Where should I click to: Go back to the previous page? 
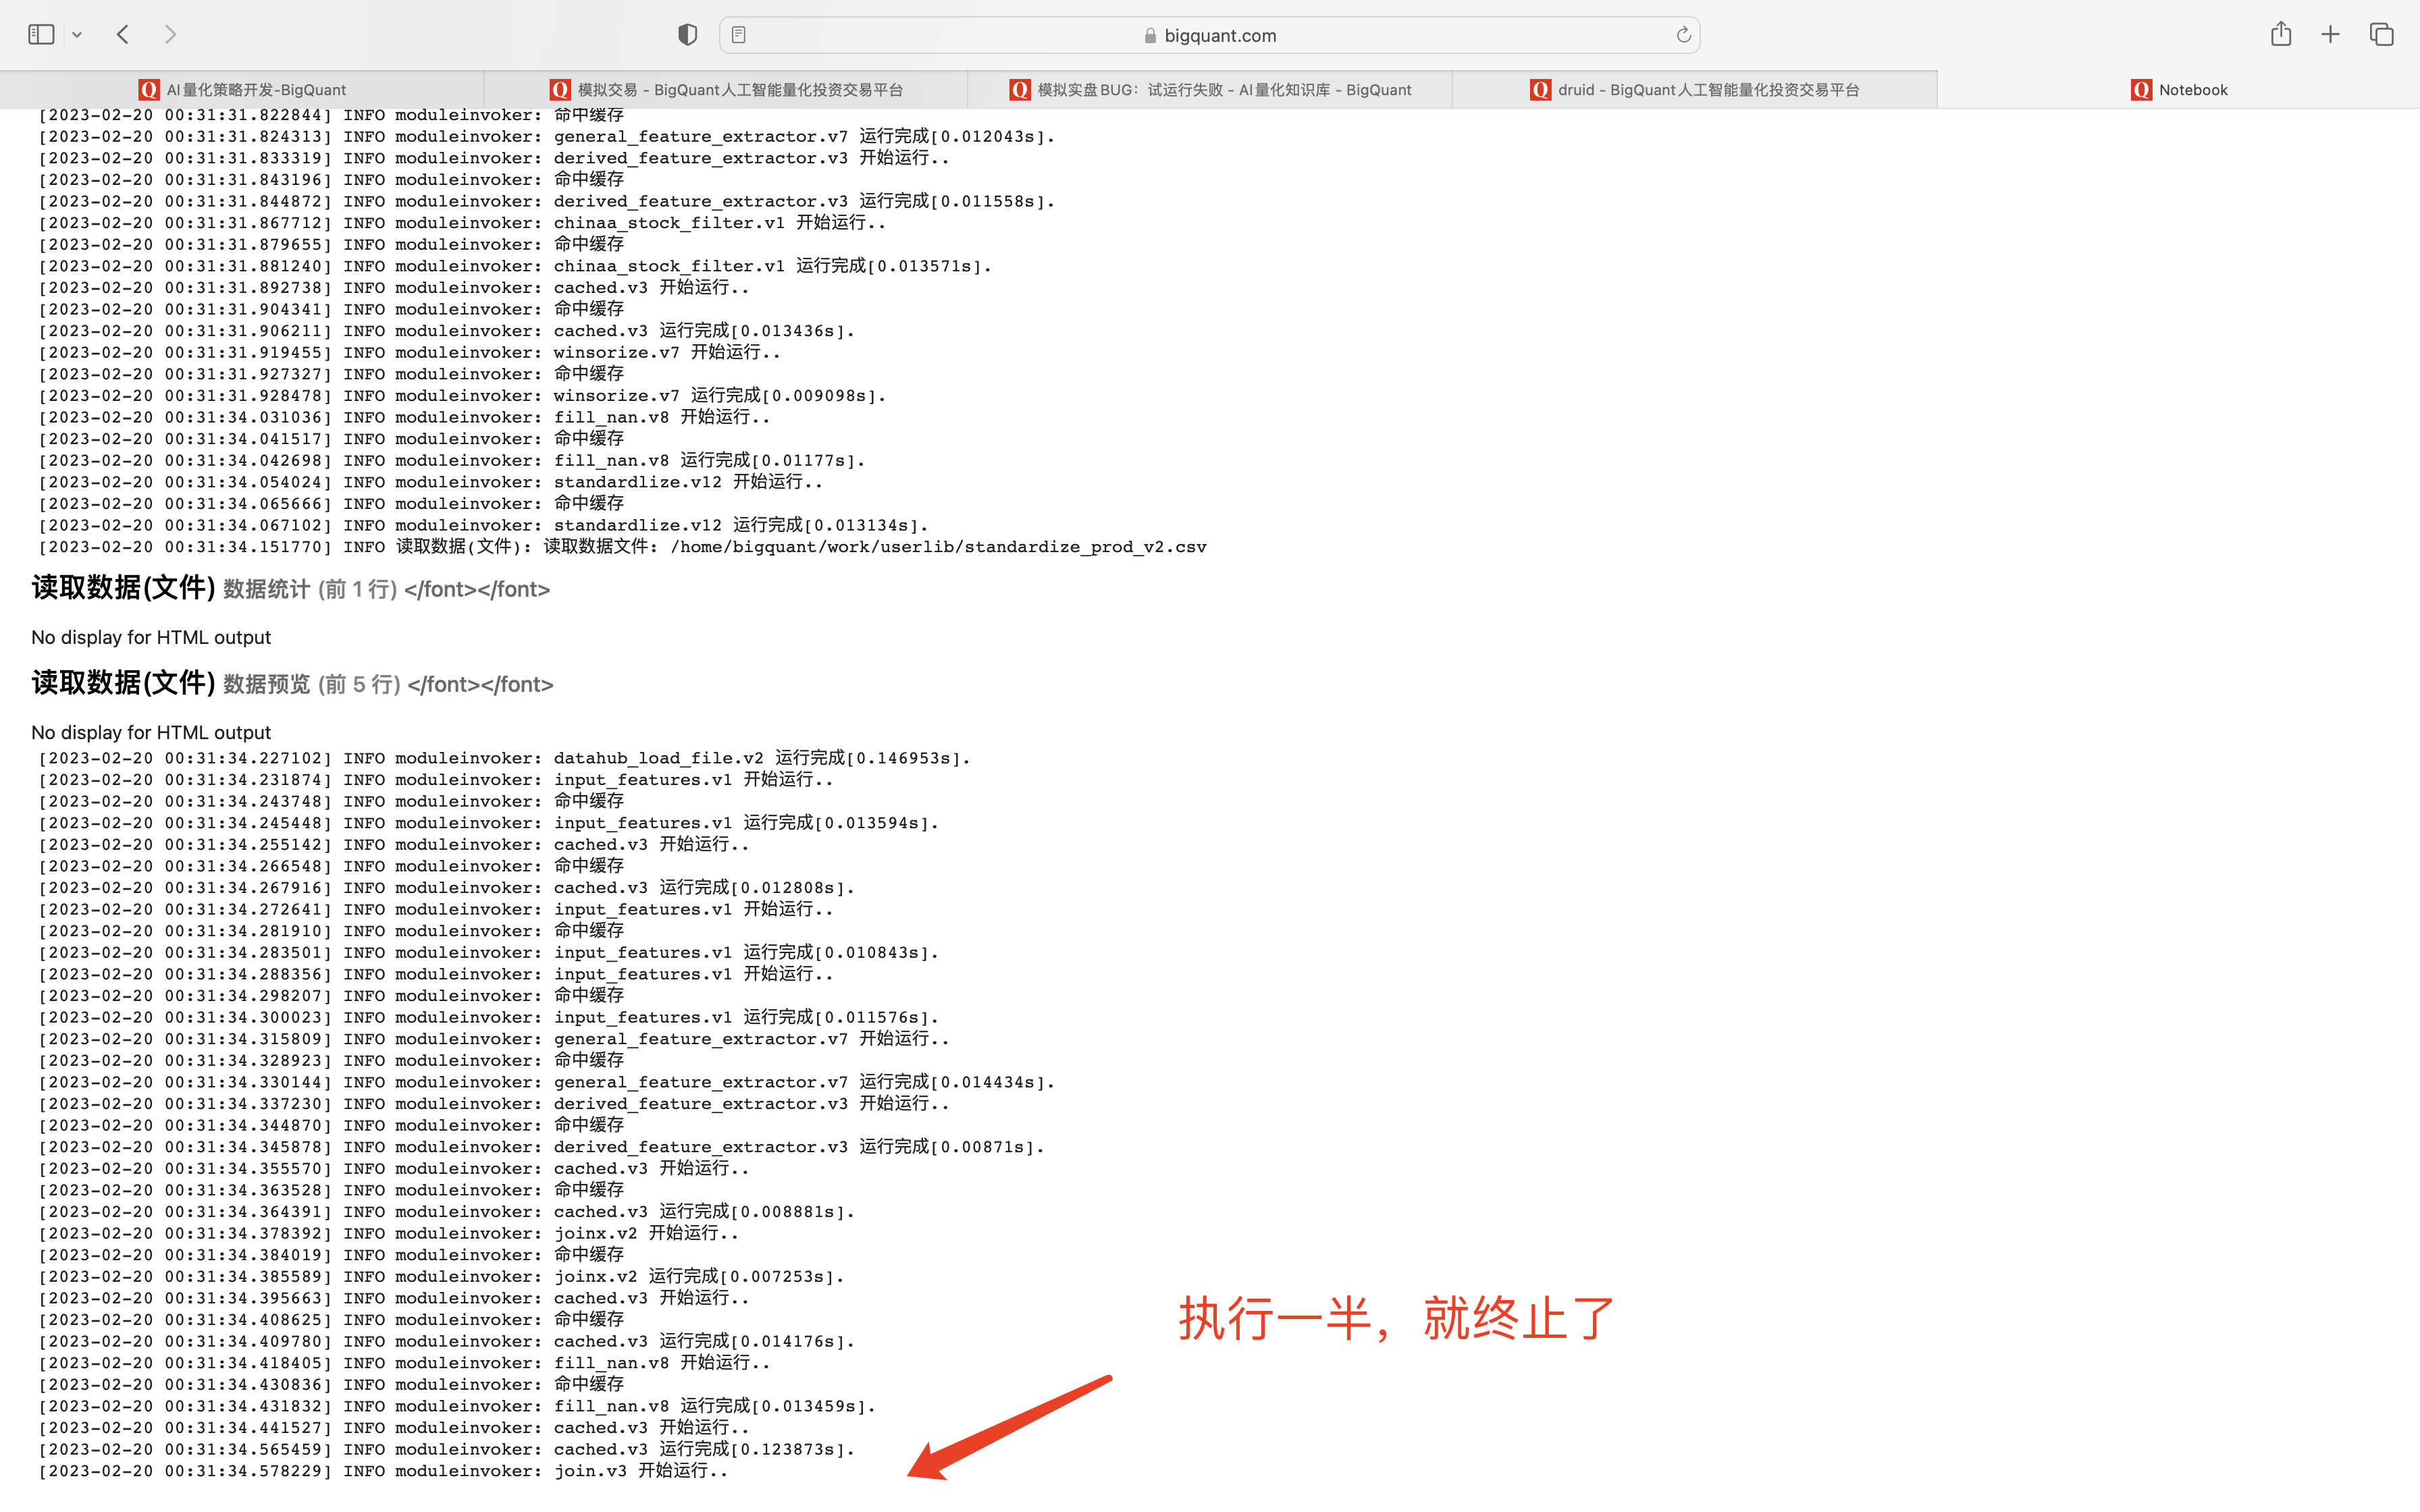click(x=123, y=35)
